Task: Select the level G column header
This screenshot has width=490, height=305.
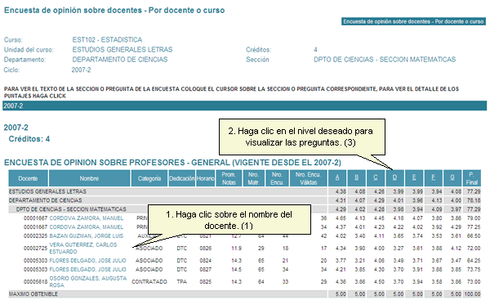Action: click(x=452, y=178)
